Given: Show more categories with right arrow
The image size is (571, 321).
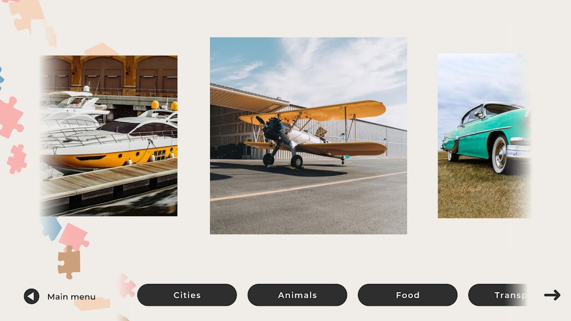Looking at the screenshot, I should pyautogui.click(x=552, y=295).
